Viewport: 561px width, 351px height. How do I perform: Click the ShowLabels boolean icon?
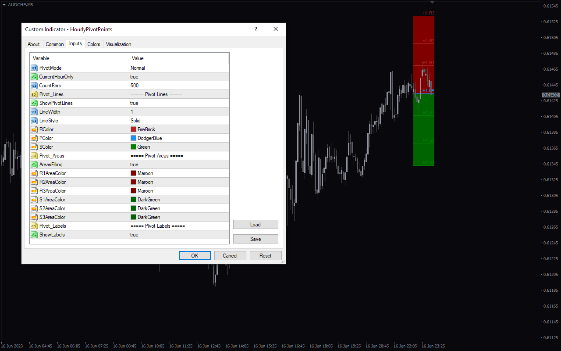(x=34, y=235)
